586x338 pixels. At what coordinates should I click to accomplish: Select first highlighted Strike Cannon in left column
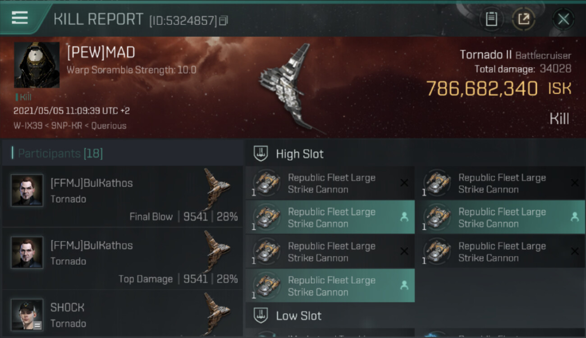[330, 217]
